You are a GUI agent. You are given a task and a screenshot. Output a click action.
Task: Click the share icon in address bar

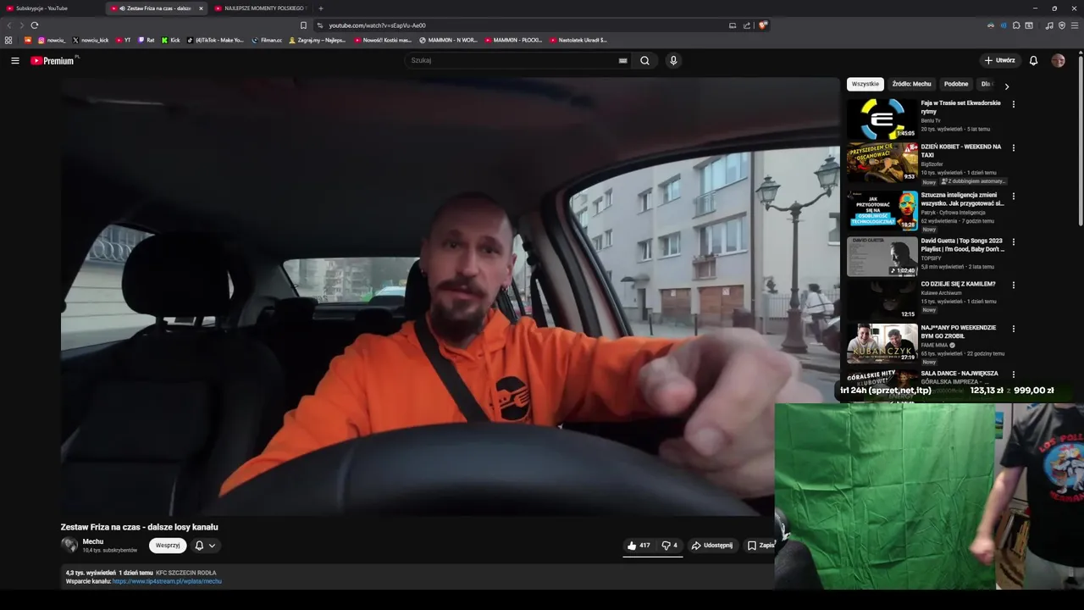(x=747, y=25)
